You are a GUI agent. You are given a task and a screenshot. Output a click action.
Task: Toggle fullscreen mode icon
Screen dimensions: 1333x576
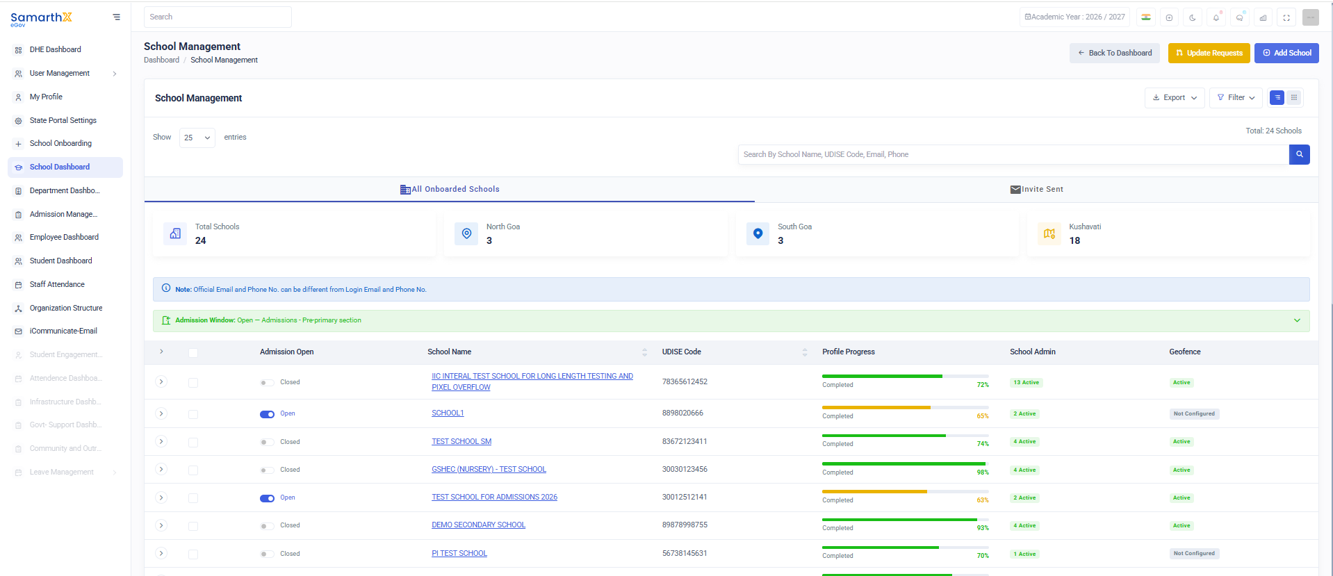pyautogui.click(x=1286, y=17)
